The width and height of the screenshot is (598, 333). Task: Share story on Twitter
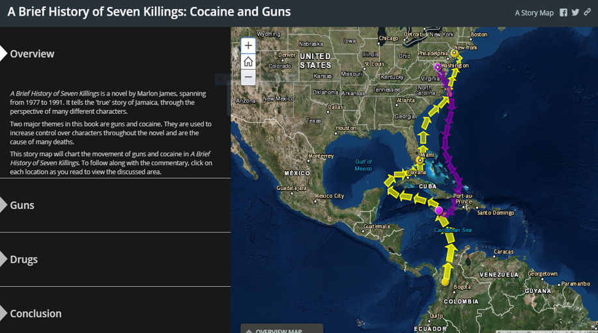tap(575, 12)
